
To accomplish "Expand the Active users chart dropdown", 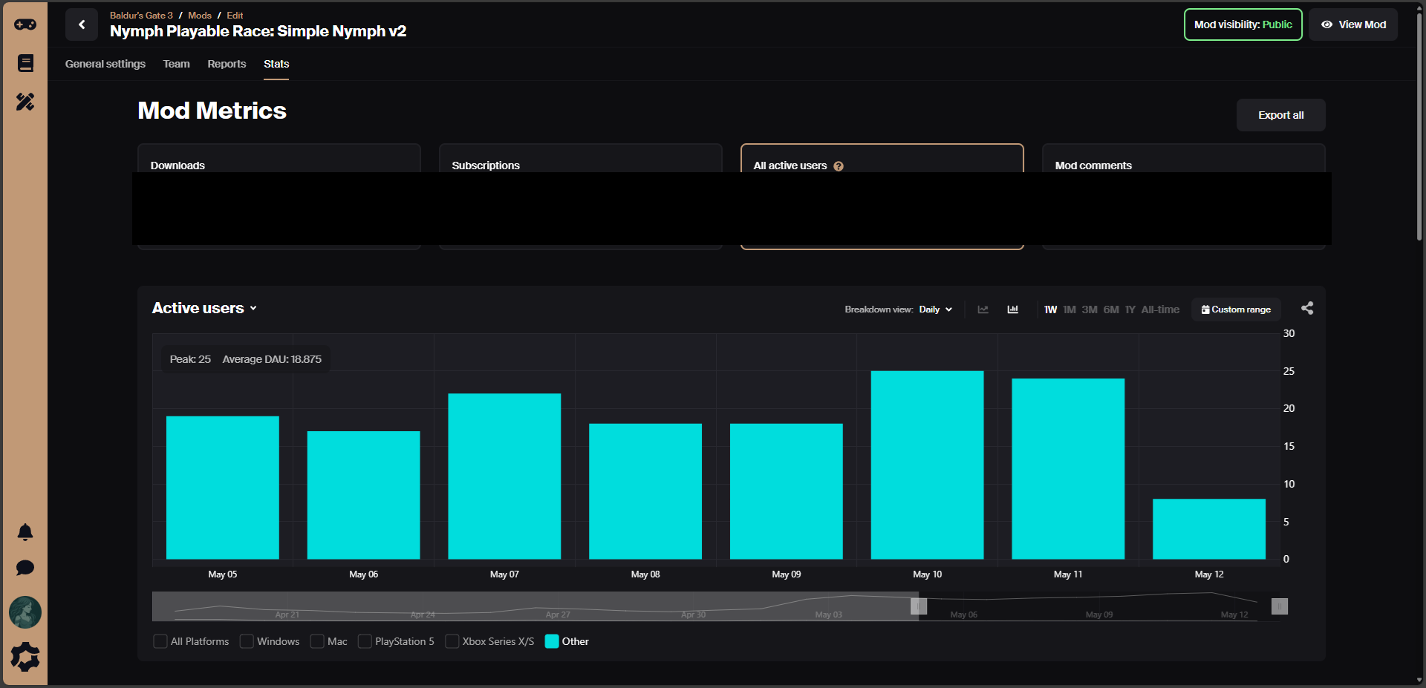I will point(205,308).
